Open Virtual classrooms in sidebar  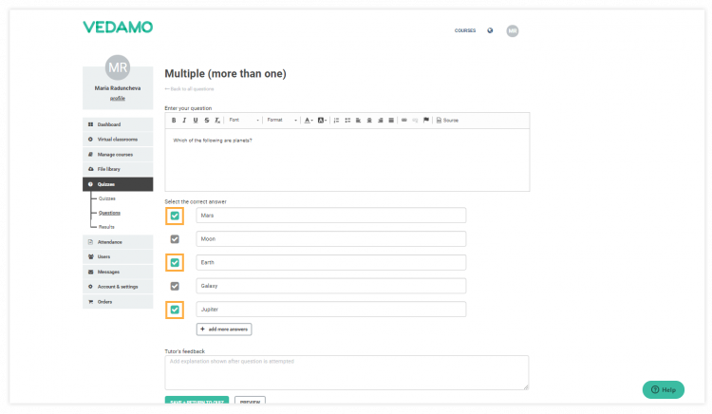tap(118, 140)
